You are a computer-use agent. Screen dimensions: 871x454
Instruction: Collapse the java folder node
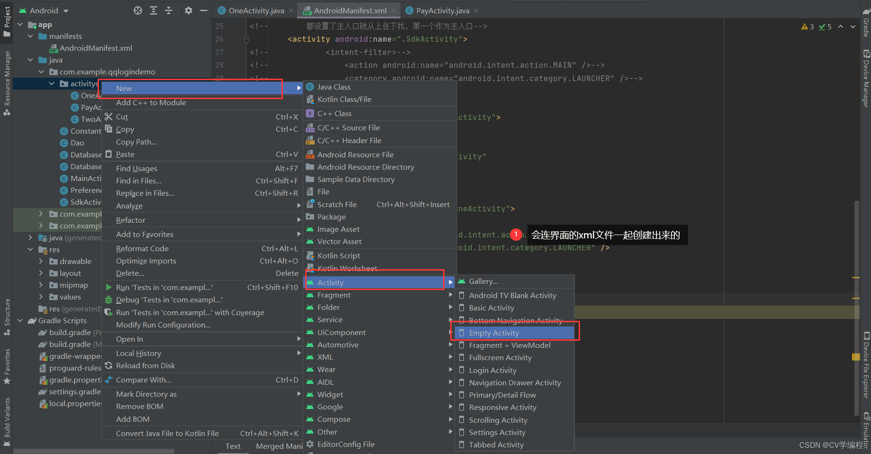click(30, 60)
